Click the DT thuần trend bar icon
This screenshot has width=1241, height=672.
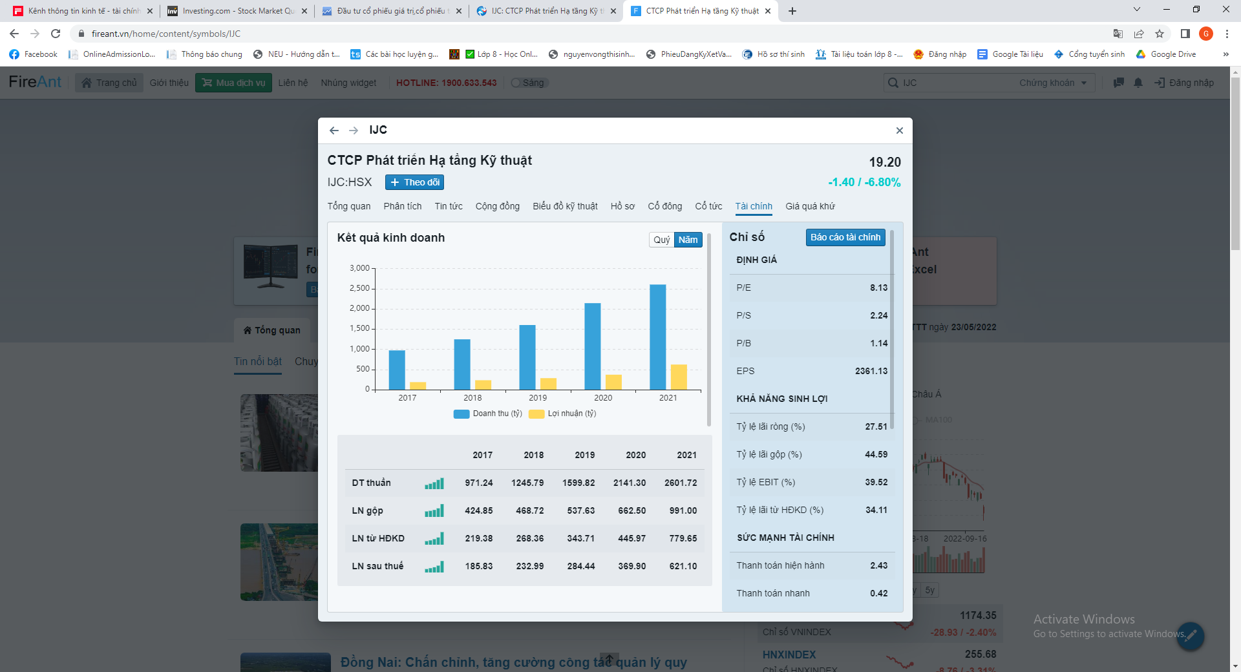coord(434,483)
